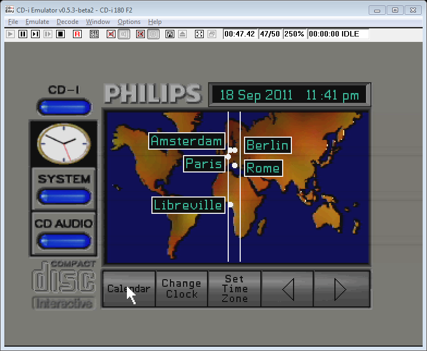
Task: Click the 00:00:00 IDLE status field
Action: [x=338, y=34]
